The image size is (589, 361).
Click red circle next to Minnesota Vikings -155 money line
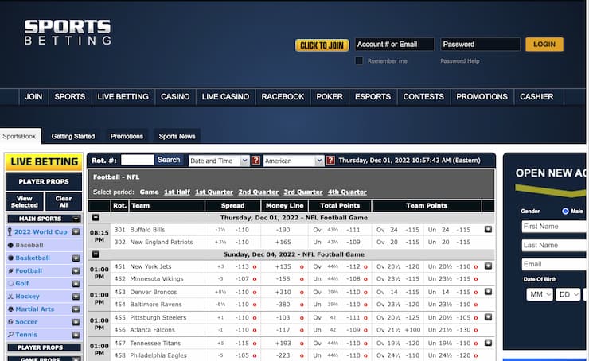(302, 279)
